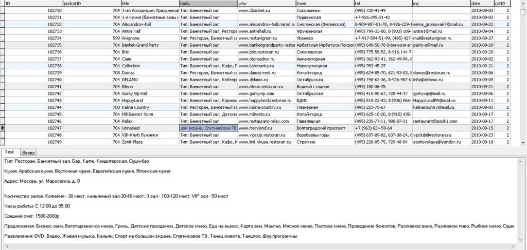Click the body column header
The width and height of the screenshot is (527, 250).
click(x=208, y=4)
